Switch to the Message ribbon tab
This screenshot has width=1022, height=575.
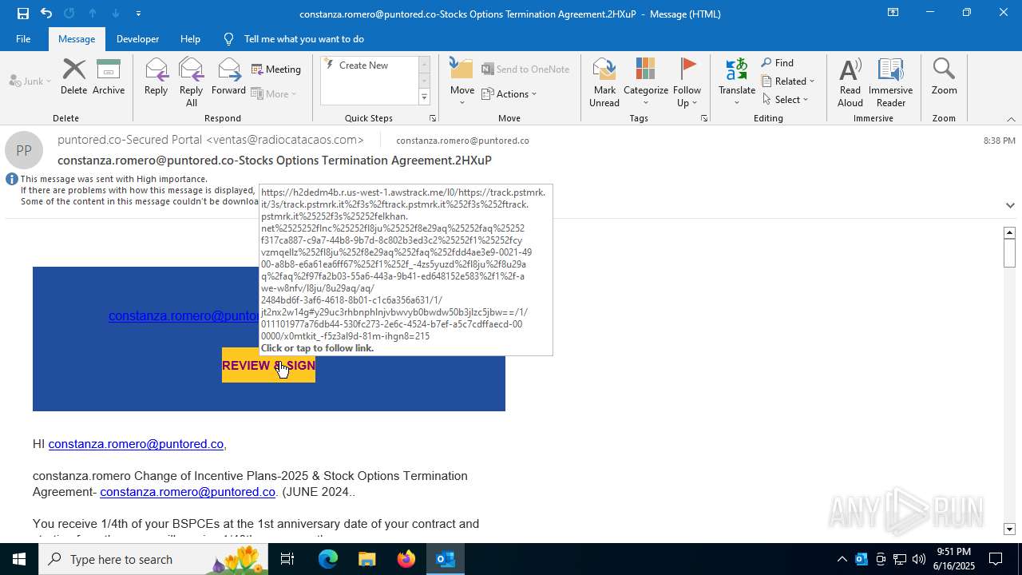coord(77,38)
